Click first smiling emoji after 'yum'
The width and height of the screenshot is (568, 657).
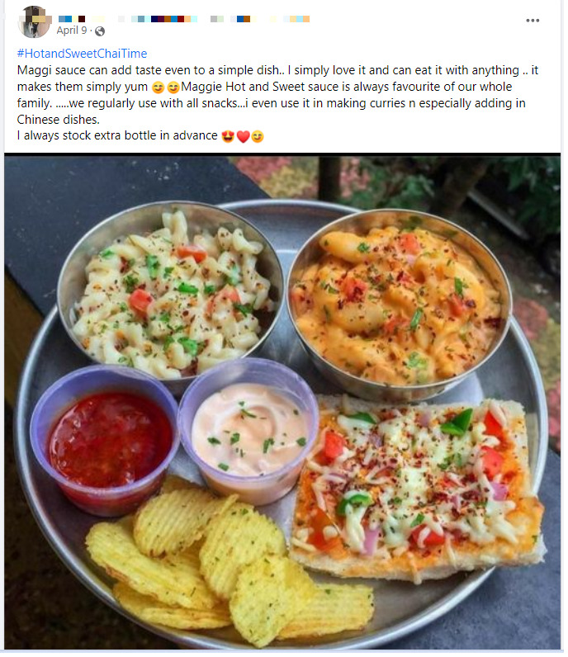tap(158, 87)
